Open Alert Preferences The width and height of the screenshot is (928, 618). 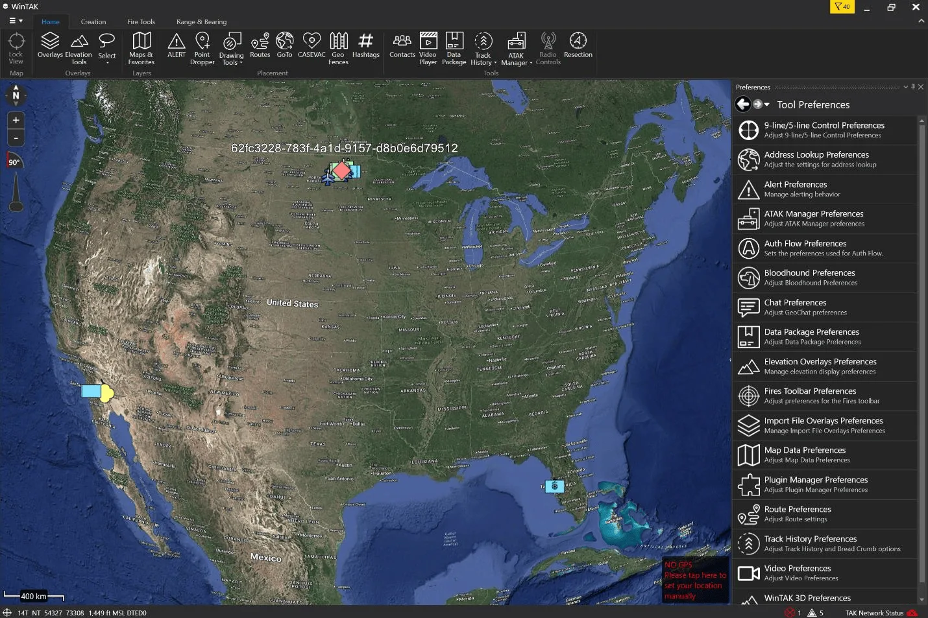tap(825, 189)
